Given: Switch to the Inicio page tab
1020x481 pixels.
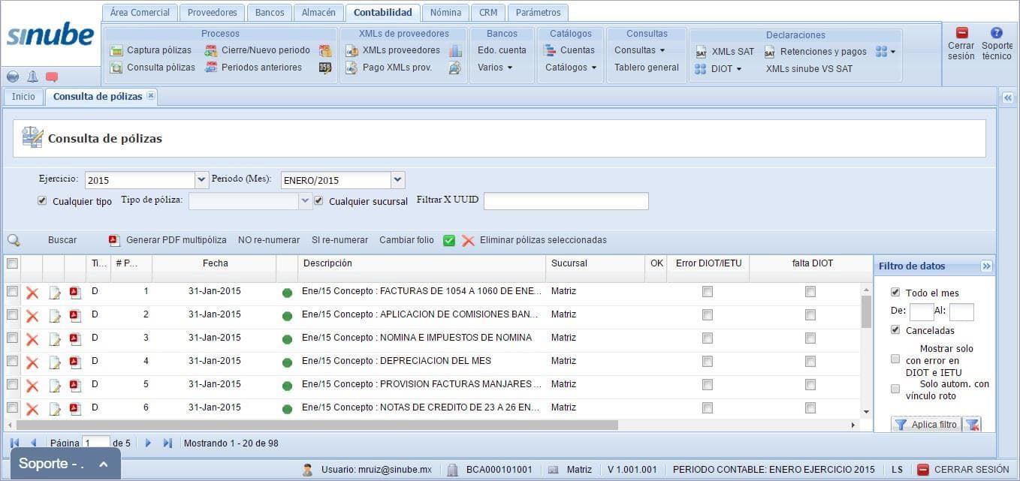Looking at the screenshot, I should click(x=23, y=97).
